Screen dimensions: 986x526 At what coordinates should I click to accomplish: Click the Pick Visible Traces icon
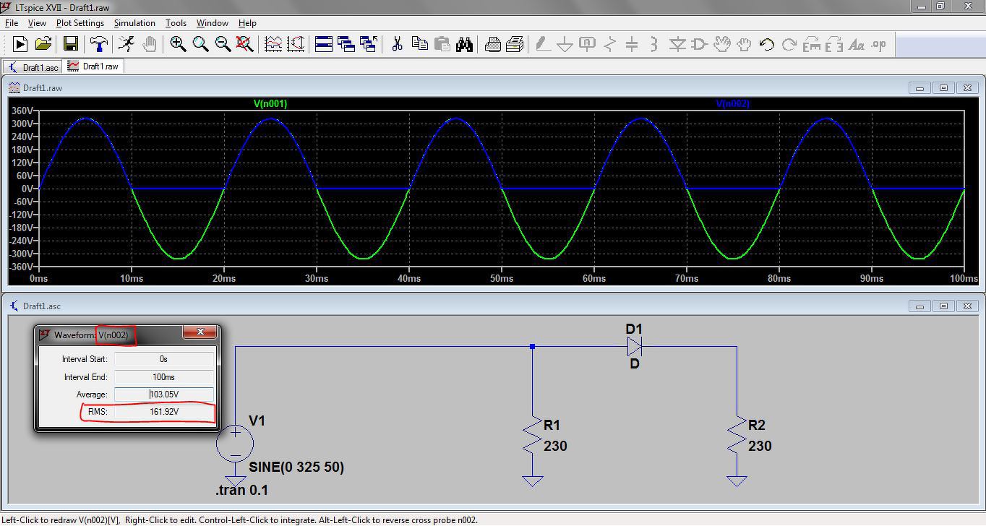pyautogui.click(x=273, y=45)
